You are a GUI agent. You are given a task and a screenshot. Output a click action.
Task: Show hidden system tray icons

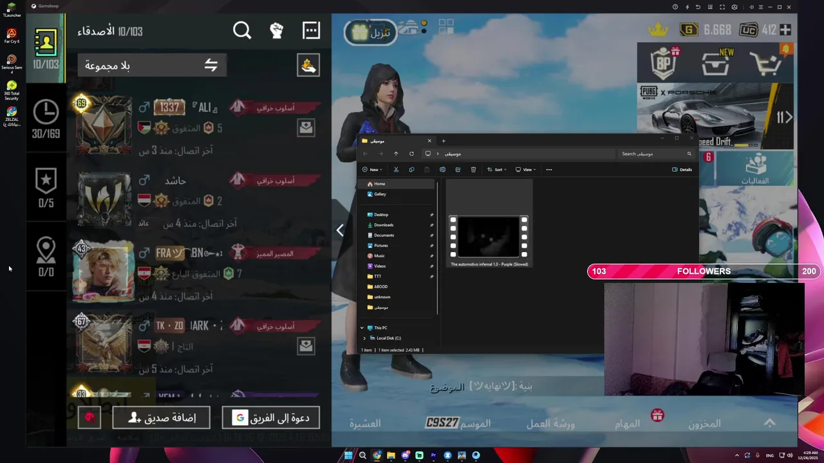point(737,455)
